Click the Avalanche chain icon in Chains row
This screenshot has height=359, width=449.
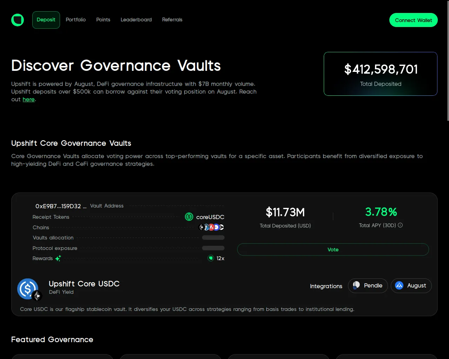click(212, 227)
